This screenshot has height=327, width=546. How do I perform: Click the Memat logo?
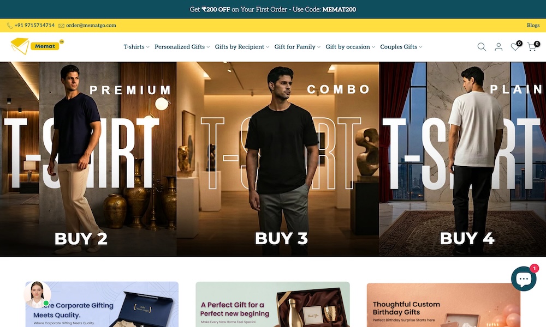click(x=37, y=46)
